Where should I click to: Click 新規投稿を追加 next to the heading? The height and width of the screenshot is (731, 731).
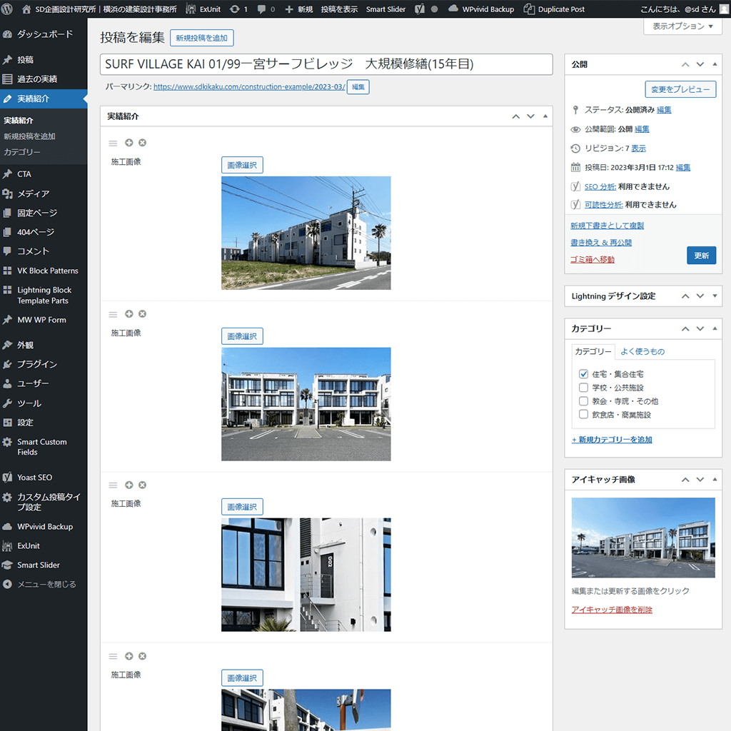coord(201,38)
